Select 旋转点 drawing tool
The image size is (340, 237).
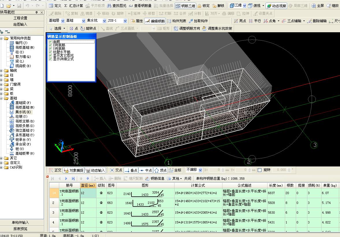[88, 28]
